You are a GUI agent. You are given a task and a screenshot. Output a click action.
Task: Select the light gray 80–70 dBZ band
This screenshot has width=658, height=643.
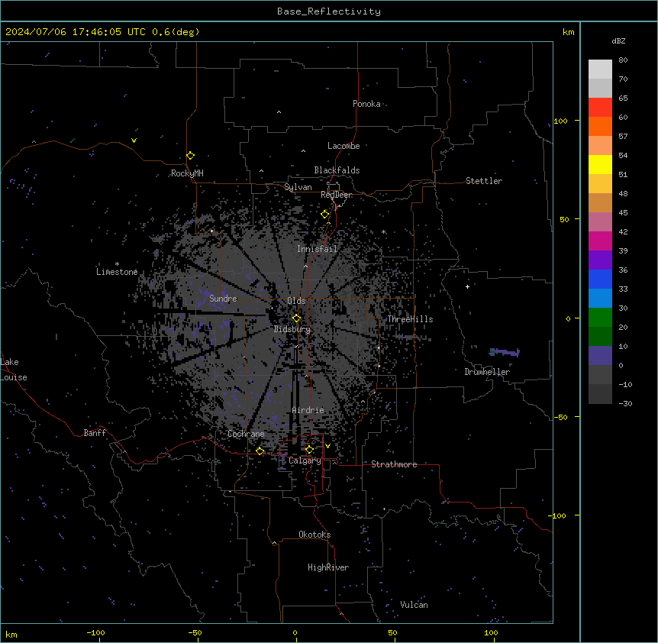tap(600, 69)
